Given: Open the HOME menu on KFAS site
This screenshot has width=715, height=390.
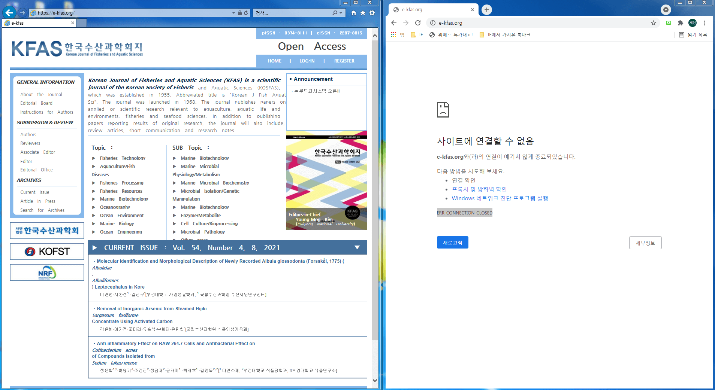Looking at the screenshot, I should click(x=274, y=61).
